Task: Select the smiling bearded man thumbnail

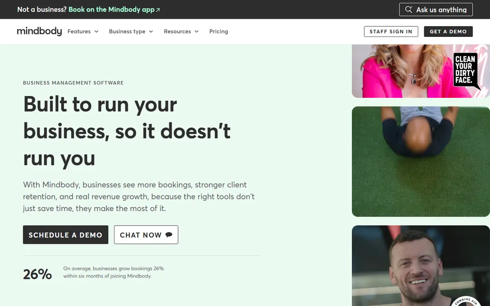Action: tap(421, 266)
